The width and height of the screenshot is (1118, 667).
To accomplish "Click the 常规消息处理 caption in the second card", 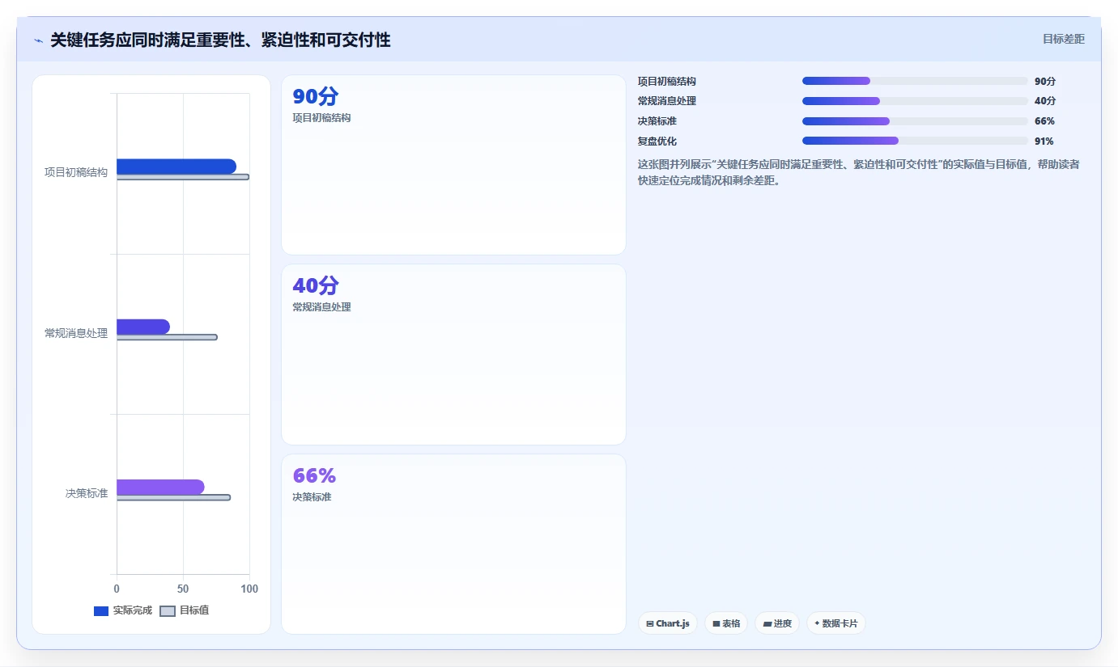I will click(x=321, y=307).
